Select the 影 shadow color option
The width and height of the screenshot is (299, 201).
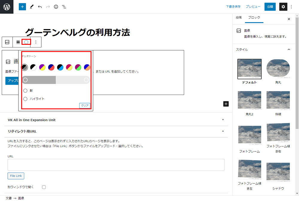pos(25,90)
